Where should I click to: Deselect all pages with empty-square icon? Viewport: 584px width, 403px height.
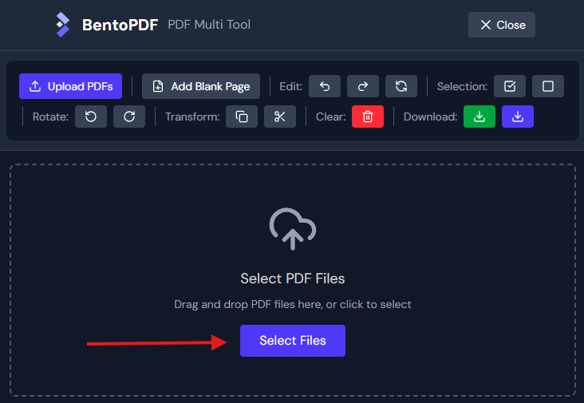tap(548, 86)
